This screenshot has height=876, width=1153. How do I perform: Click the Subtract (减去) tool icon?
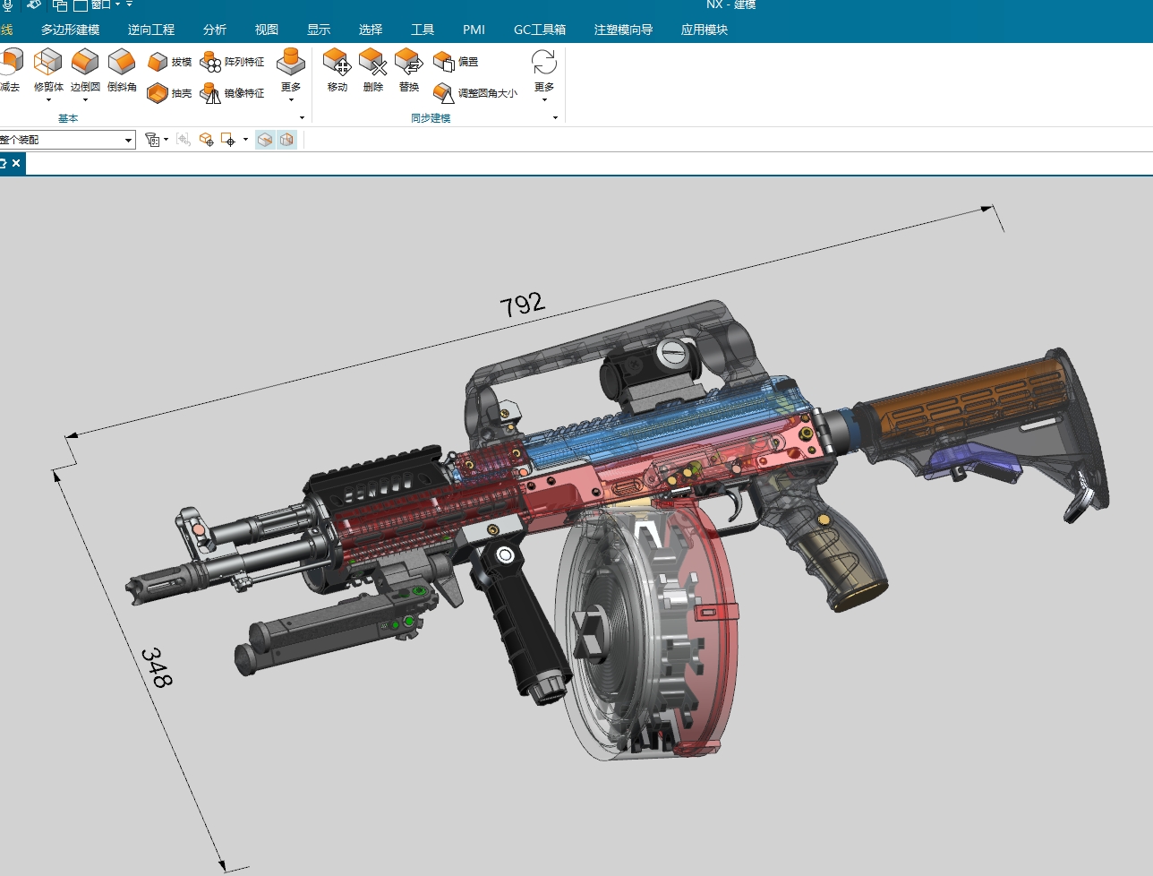10,63
